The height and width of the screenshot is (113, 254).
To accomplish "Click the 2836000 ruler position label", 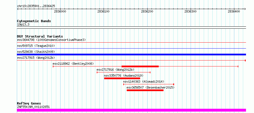I will tap(60, 11).
